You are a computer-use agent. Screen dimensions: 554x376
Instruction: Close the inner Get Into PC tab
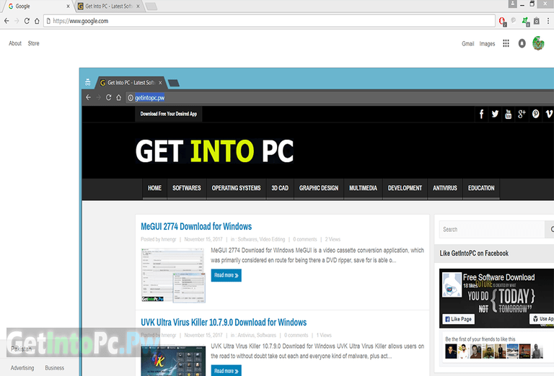tap(160, 83)
